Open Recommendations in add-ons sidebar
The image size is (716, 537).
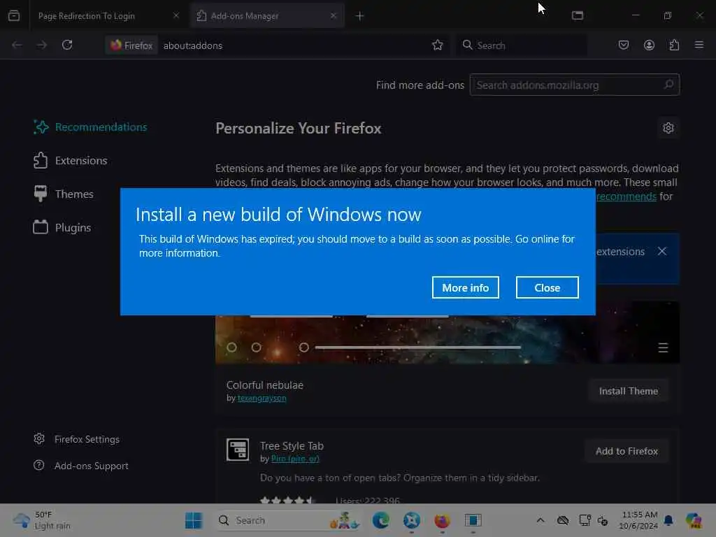pos(90,127)
